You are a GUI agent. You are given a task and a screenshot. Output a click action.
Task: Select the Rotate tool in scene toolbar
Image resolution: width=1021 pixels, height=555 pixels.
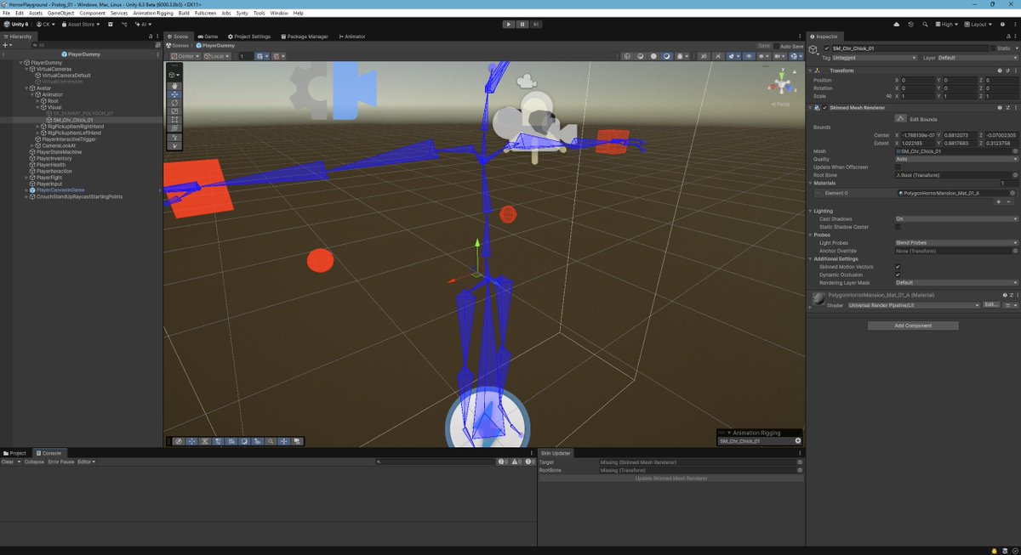[x=174, y=102]
